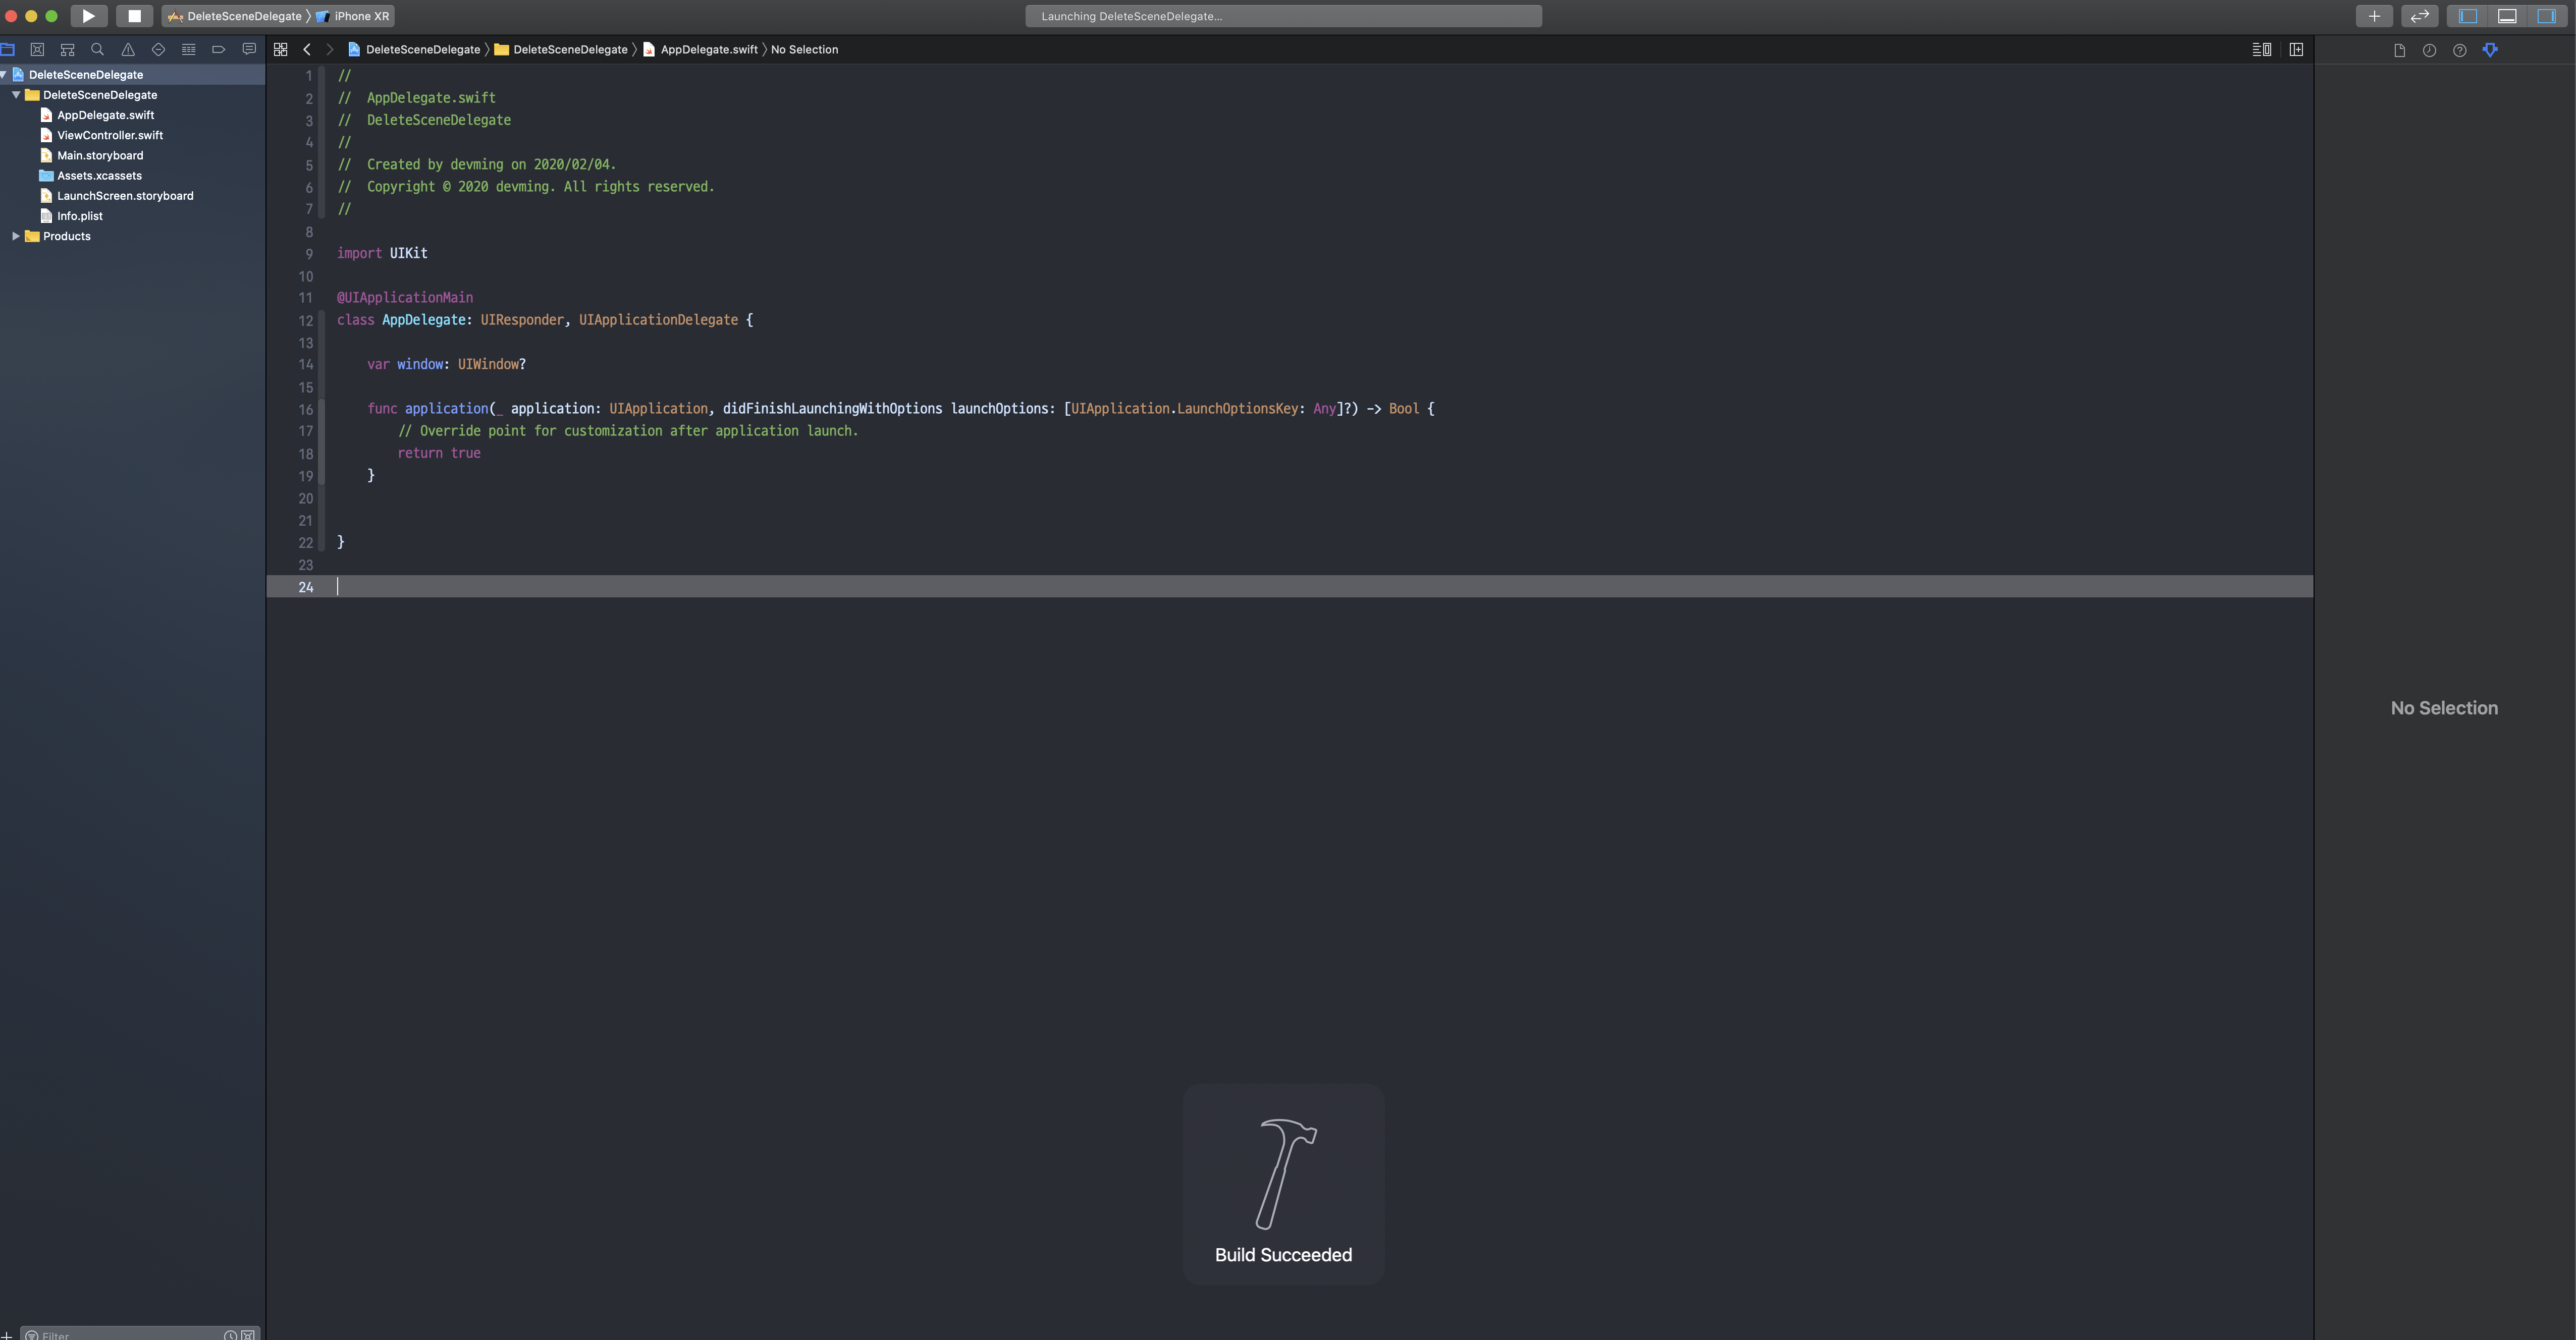Select ViewController.swift in the navigator
Image resolution: width=2576 pixels, height=1340 pixels.
(109, 135)
